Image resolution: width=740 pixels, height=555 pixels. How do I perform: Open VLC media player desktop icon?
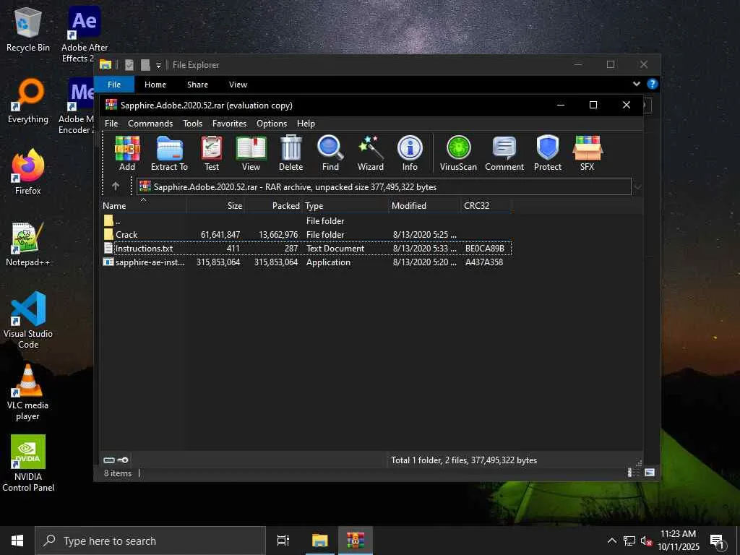(28, 392)
